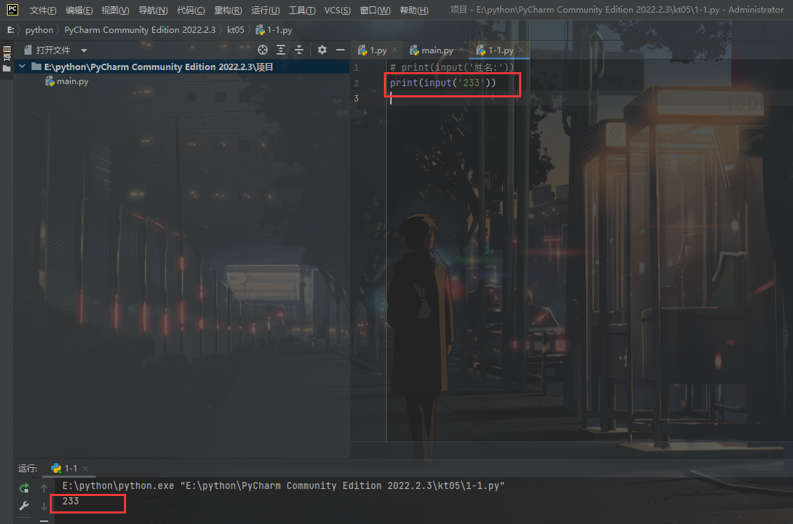Click the folder icon in left sidebar

coord(6,69)
